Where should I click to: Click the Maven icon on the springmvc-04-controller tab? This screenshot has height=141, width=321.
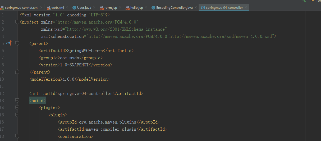(203, 8)
